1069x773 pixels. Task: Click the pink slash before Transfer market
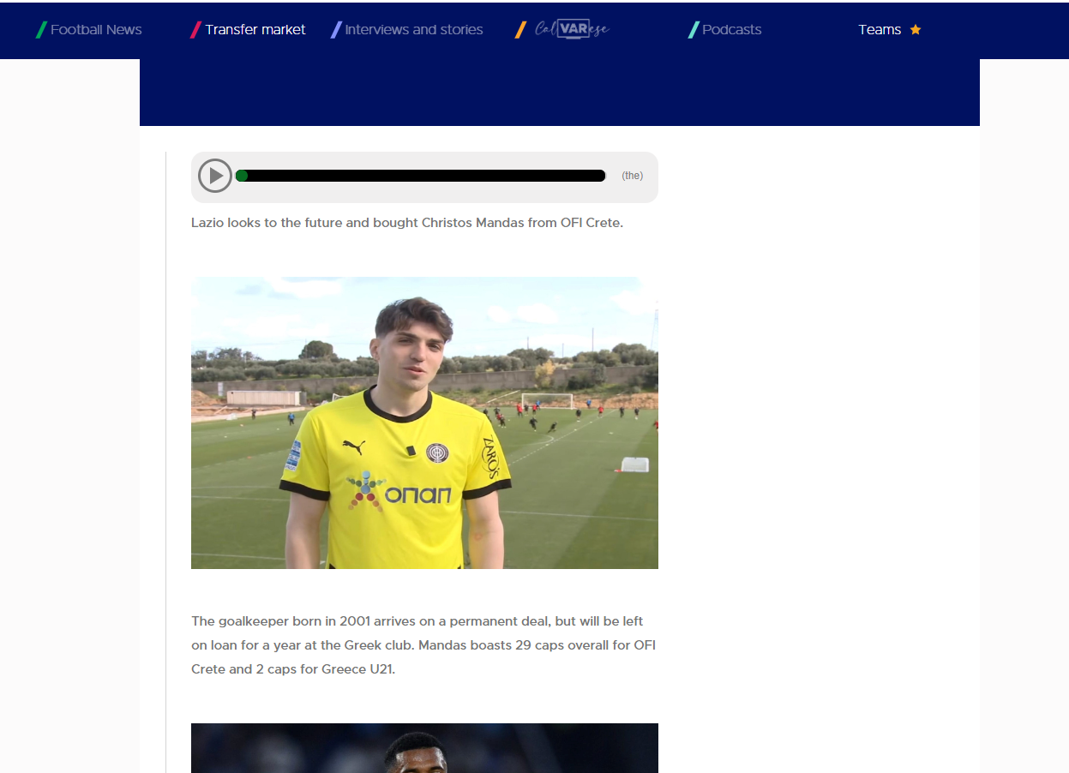click(x=195, y=30)
